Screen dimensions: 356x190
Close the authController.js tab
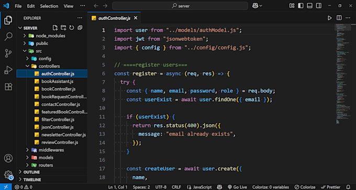point(136,18)
